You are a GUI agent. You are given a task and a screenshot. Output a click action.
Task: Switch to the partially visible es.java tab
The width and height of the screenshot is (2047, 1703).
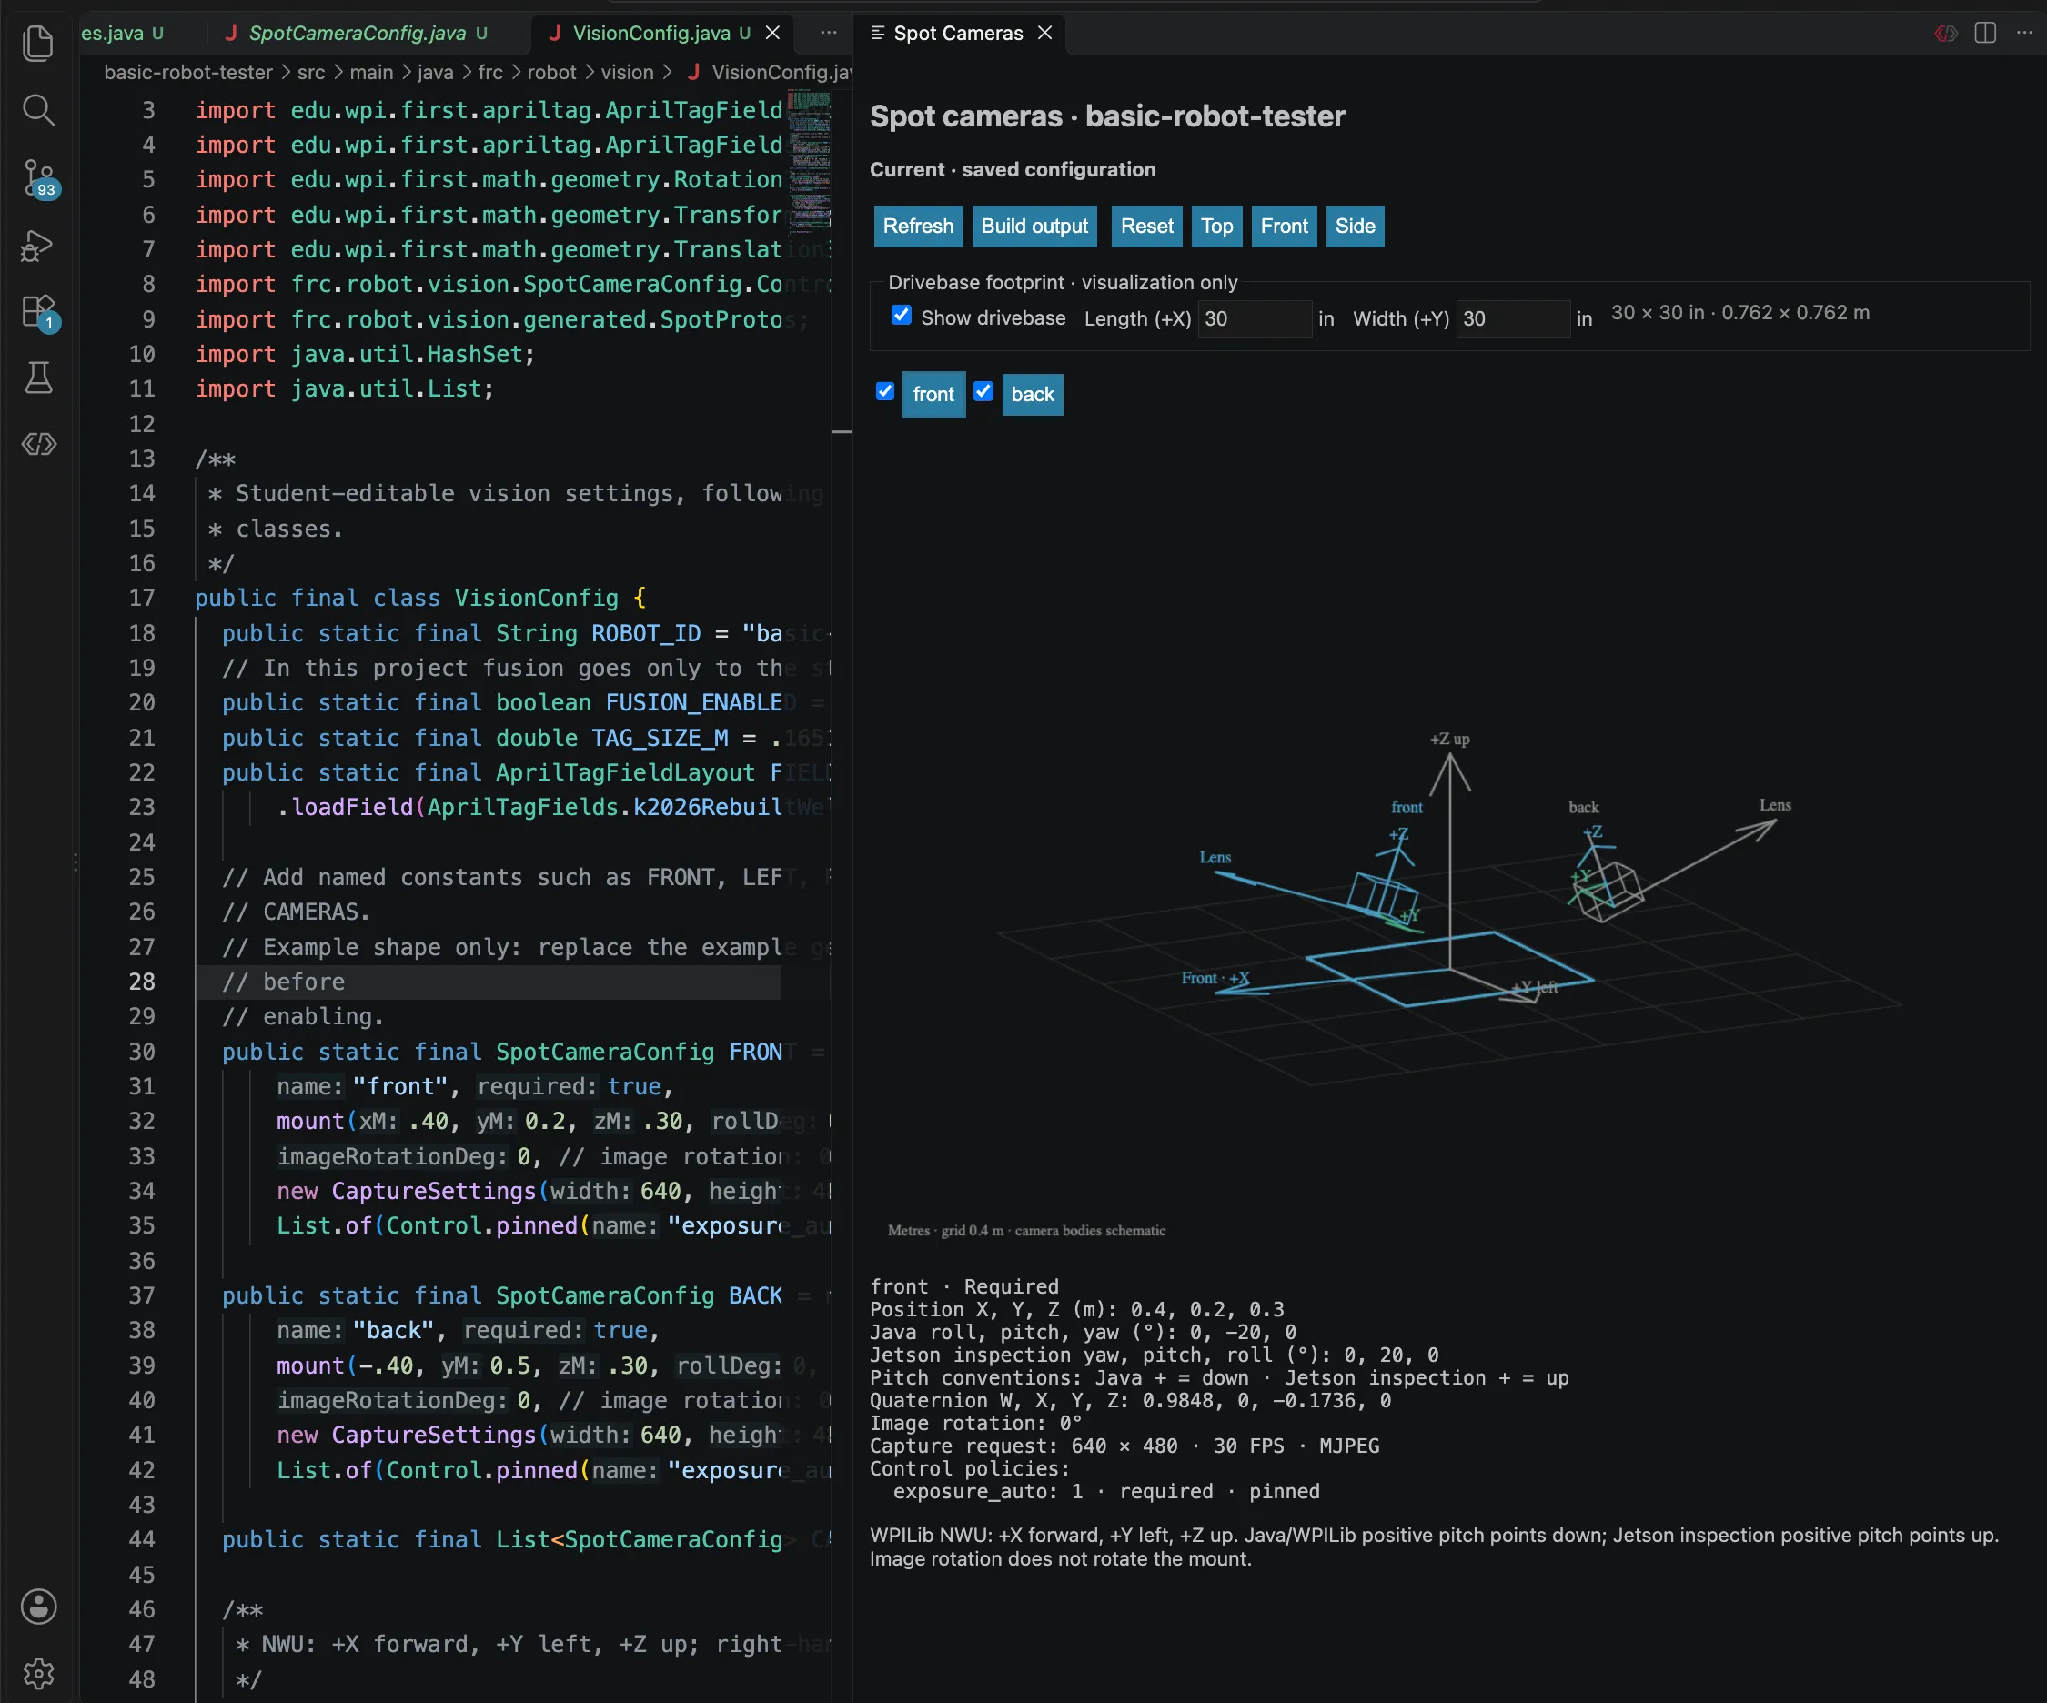click(x=122, y=33)
